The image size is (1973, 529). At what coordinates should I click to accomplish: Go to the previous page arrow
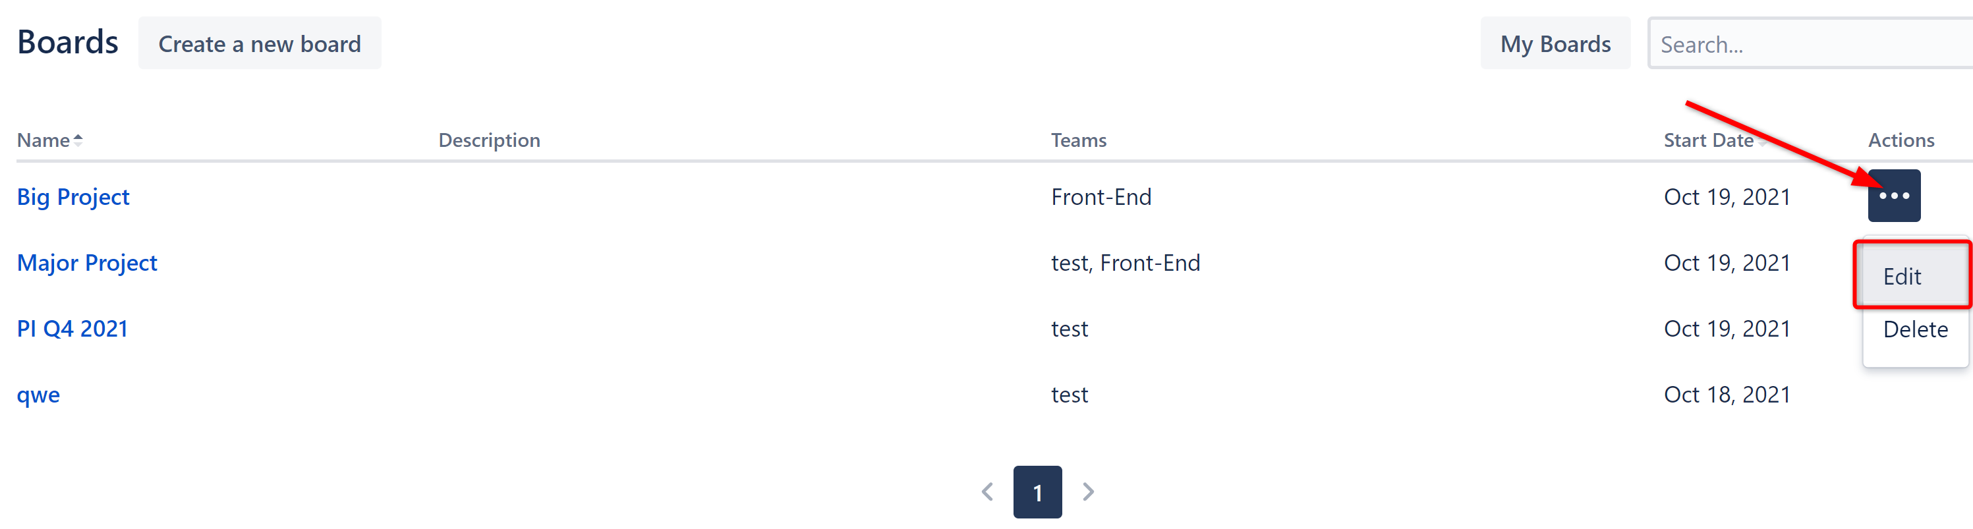point(987,491)
